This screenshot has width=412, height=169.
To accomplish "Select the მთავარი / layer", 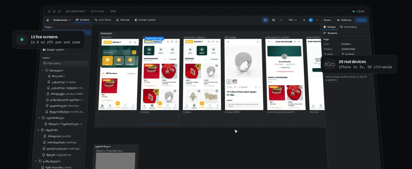I will click(x=57, y=76).
